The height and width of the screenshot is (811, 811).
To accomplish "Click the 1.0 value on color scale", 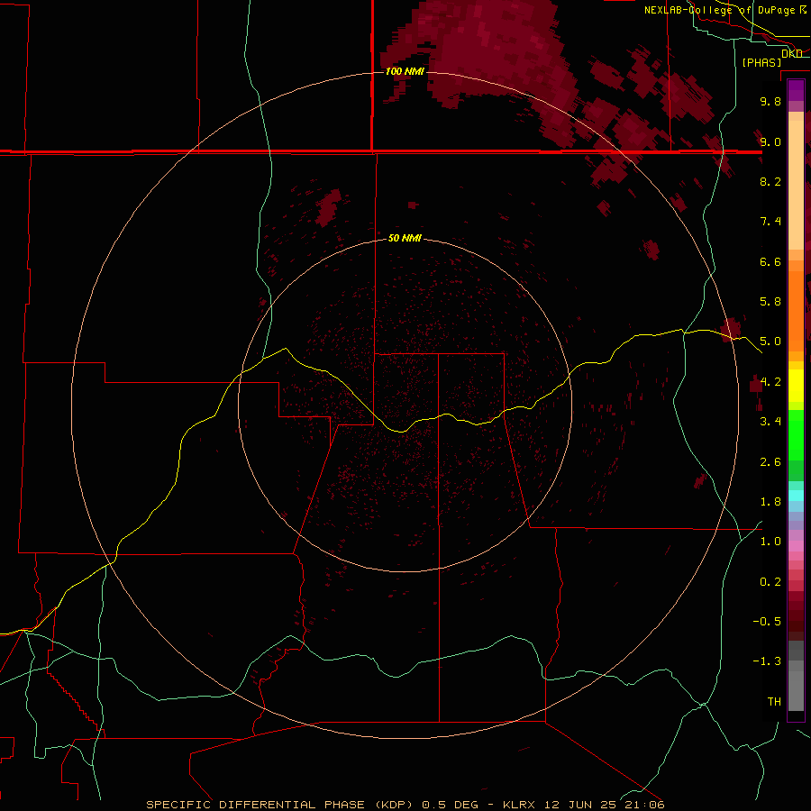I will pos(770,542).
